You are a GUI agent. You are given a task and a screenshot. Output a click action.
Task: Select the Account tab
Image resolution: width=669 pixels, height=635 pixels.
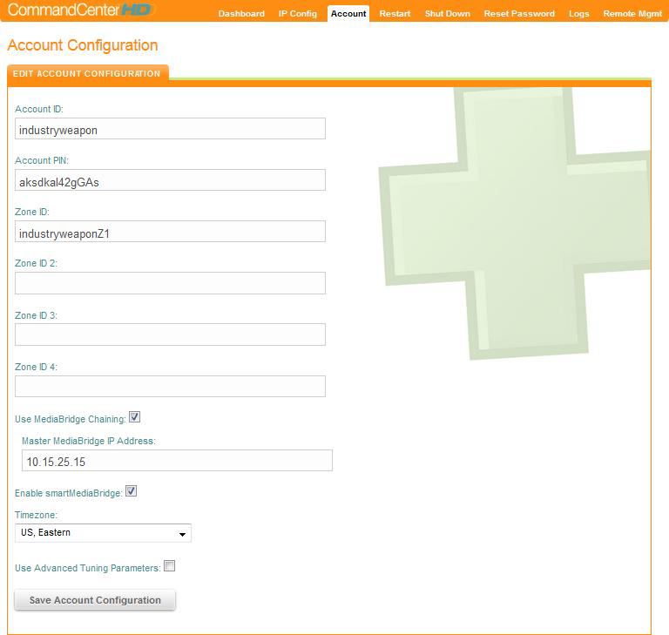(348, 14)
